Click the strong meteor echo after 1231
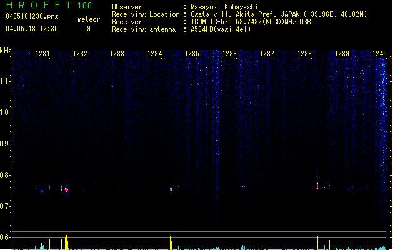Viewport: 393px width, 250px height. pyautogui.click(x=66, y=190)
